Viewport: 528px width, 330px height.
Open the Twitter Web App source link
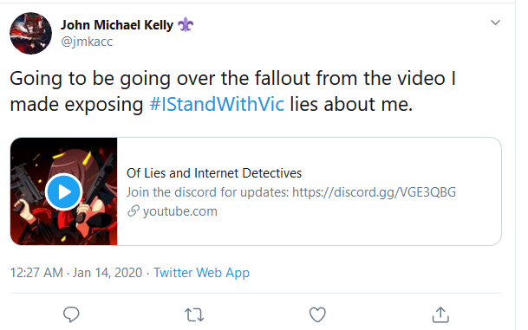click(x=201, y=273)
